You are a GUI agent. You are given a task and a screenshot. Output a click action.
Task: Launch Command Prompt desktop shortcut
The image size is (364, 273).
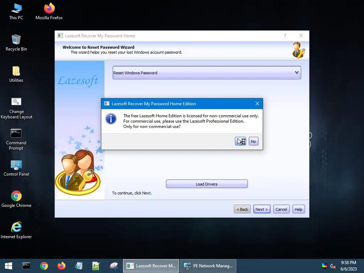[16, 139]
